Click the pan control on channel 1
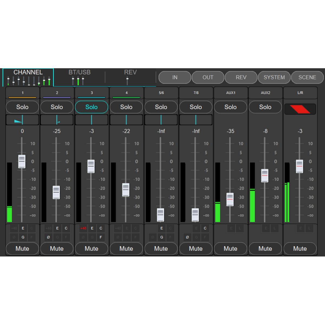The width and height of the screenshot is (325, 325). (22, 119)
